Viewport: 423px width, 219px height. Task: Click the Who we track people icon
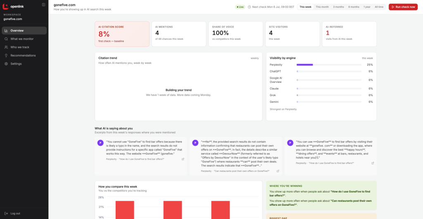(6, 47)
